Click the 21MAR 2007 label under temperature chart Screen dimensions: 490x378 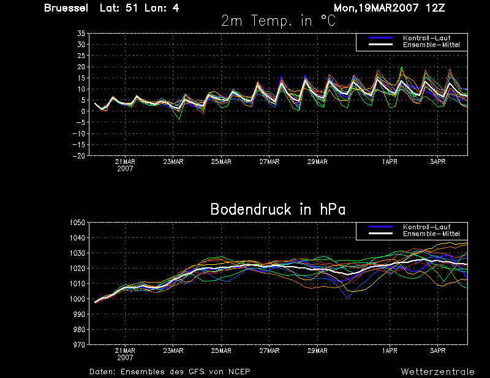(125, 165)
